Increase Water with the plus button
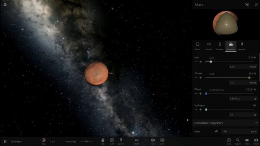This screenshot has height=146, width=260. pos(201,94)
